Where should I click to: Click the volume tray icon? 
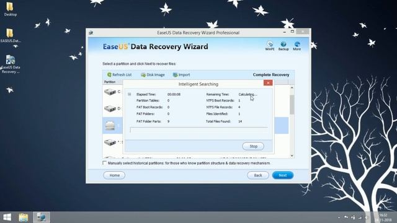click(x=367, y=217)
